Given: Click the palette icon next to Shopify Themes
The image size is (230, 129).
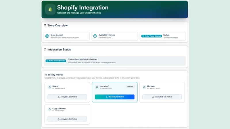Looking at the screenshot, I should (x=46, y=75).
